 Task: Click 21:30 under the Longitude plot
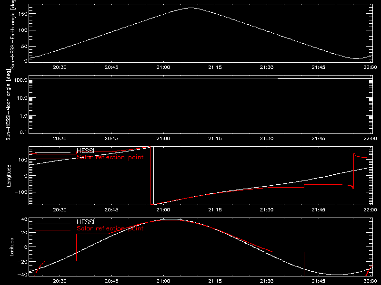pos(267,209)
